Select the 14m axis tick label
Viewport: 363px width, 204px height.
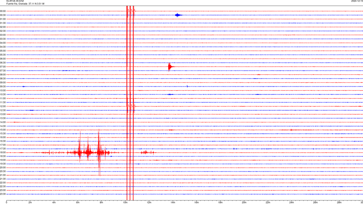point(173,202)
